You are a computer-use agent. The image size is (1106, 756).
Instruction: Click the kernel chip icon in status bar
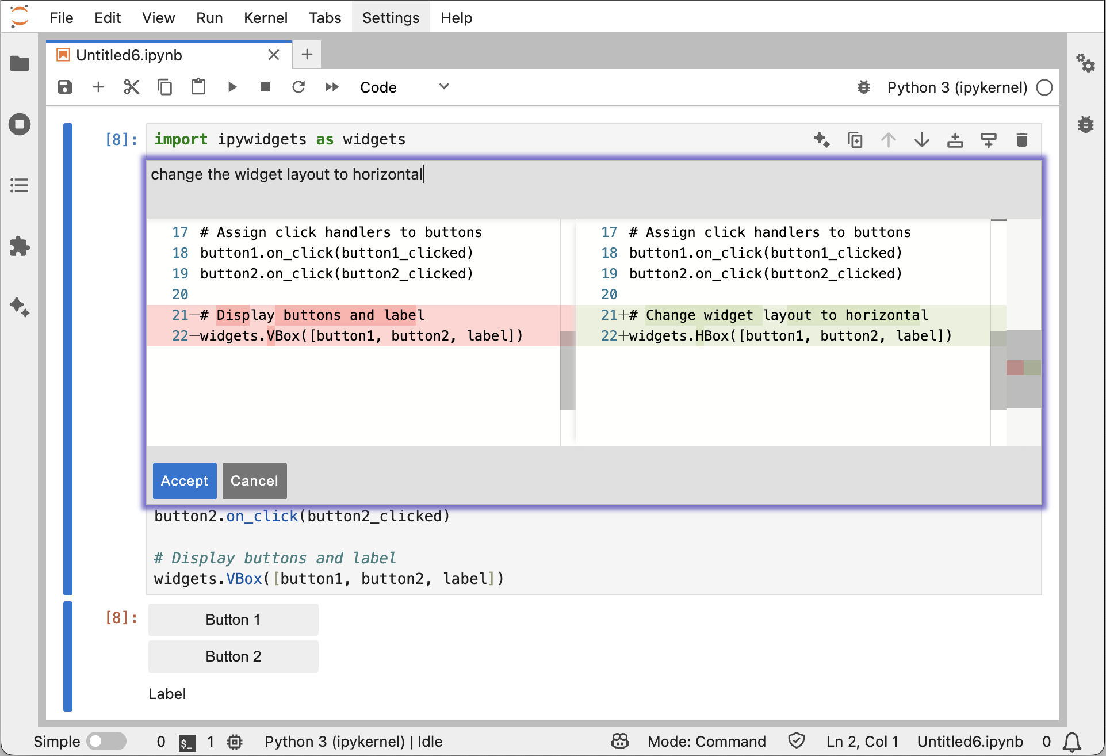(235, 742)
